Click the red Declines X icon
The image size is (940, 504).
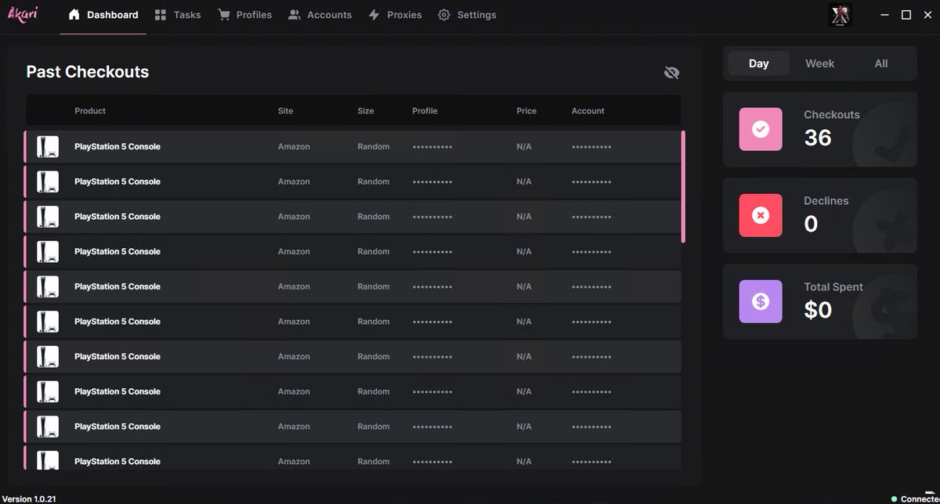[x=761, y=215]
